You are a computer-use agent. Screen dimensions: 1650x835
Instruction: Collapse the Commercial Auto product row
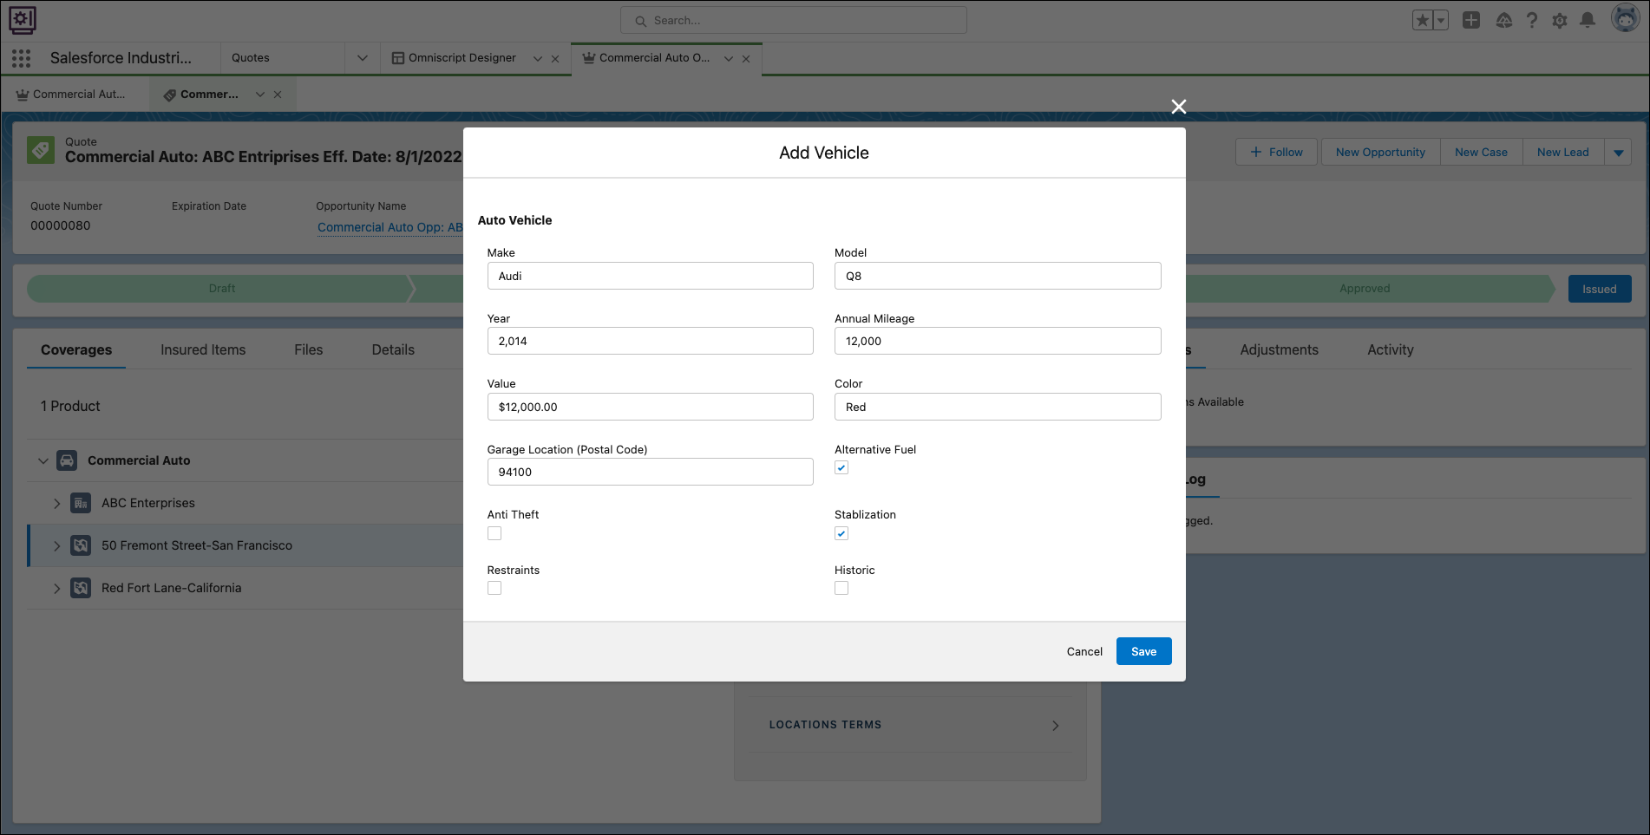43,460
